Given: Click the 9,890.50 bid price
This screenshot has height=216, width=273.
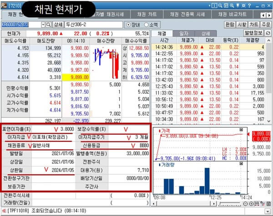Looking at the screenshot, I should pyautogui.click(x=80, y=85).
